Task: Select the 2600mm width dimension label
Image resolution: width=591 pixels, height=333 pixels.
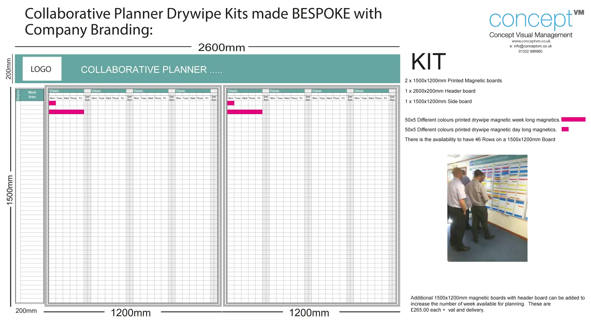Action: (x=221, y=48)
